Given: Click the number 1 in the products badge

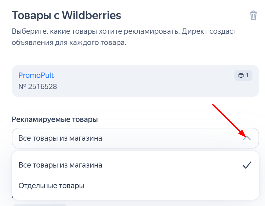Looking at the screenshot, I should tap(247, 75).
